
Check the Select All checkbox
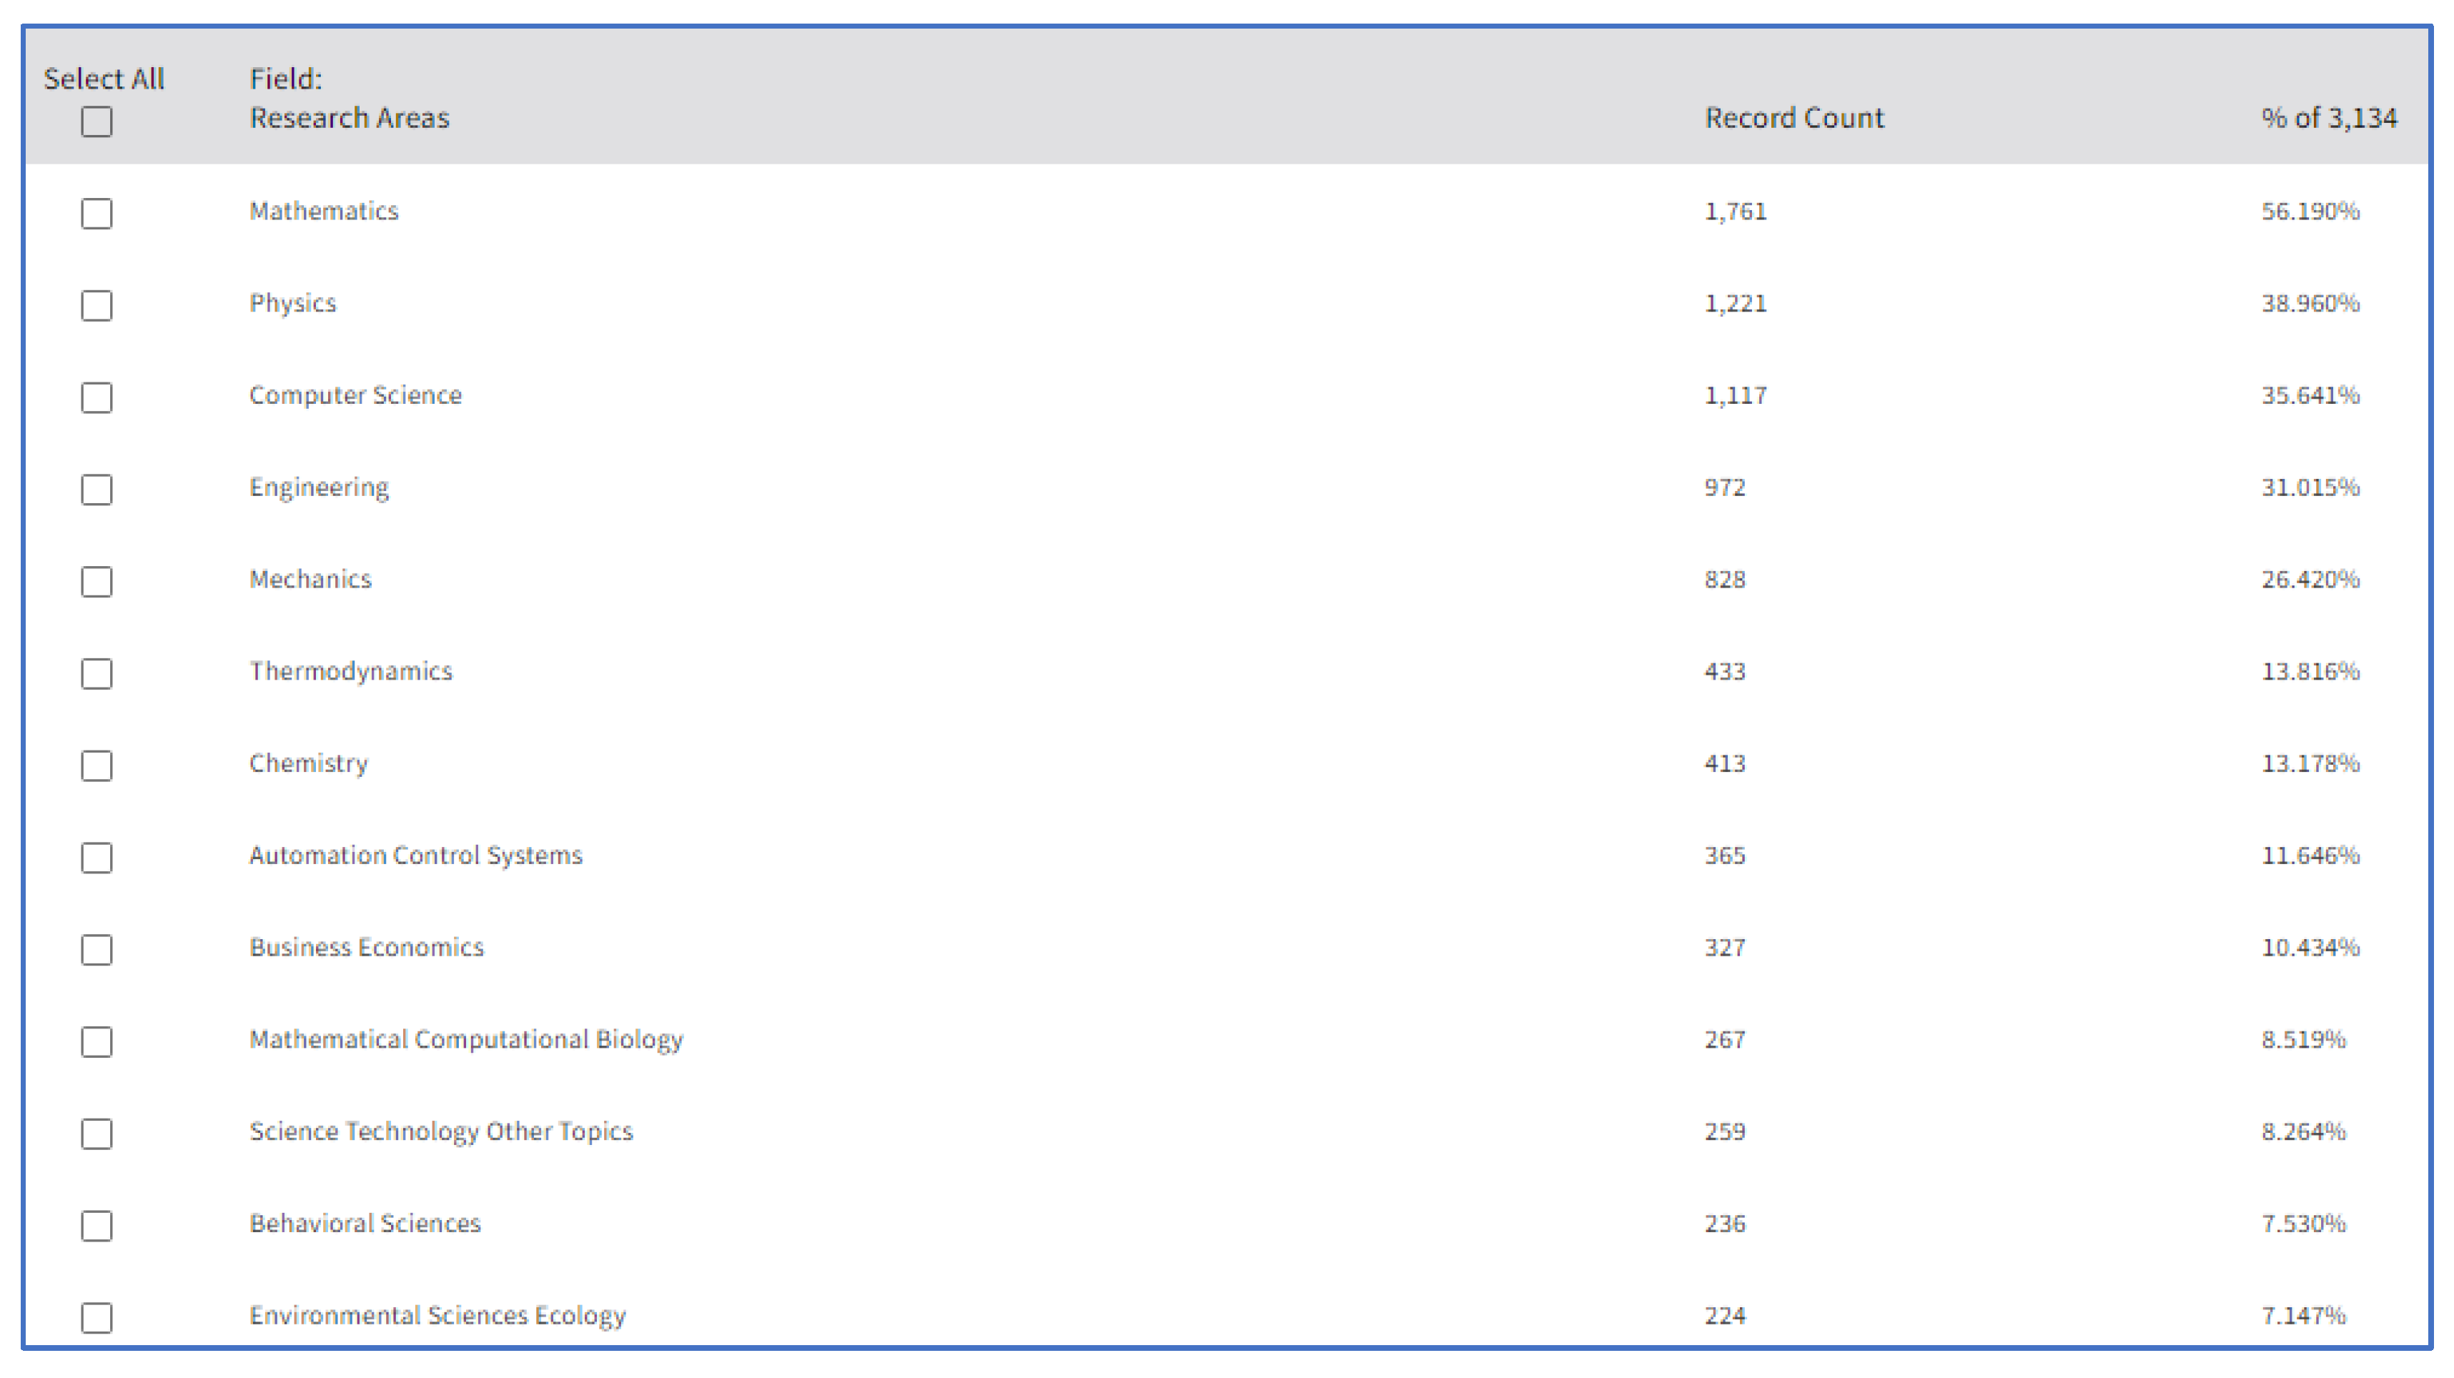pos(97,122)
